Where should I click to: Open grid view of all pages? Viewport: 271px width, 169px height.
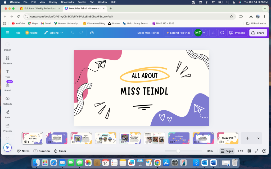click(249, 151)
